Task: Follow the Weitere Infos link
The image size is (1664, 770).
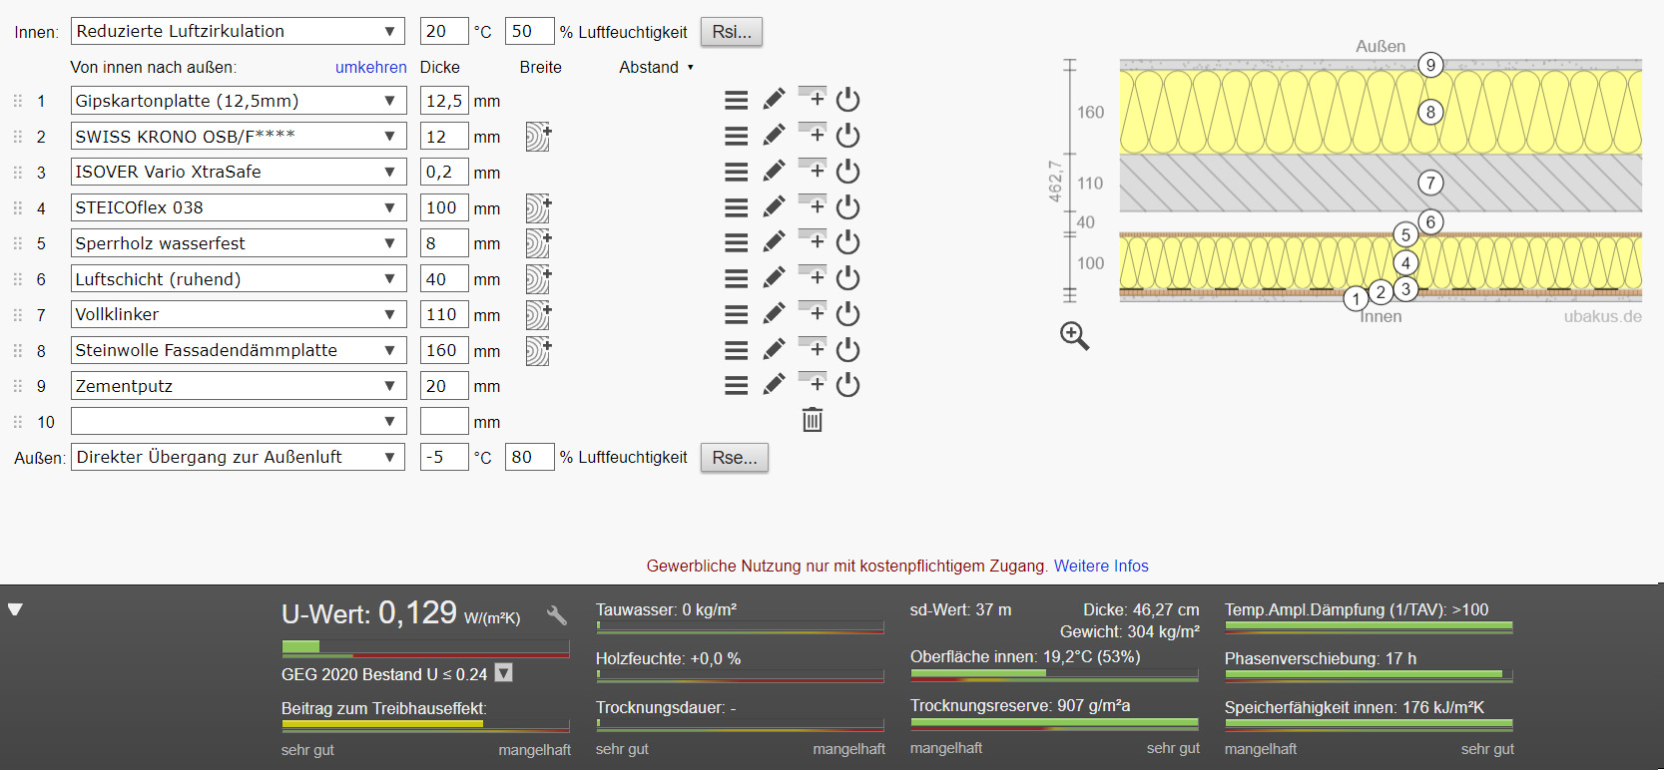Action: tap(1101, 566)
